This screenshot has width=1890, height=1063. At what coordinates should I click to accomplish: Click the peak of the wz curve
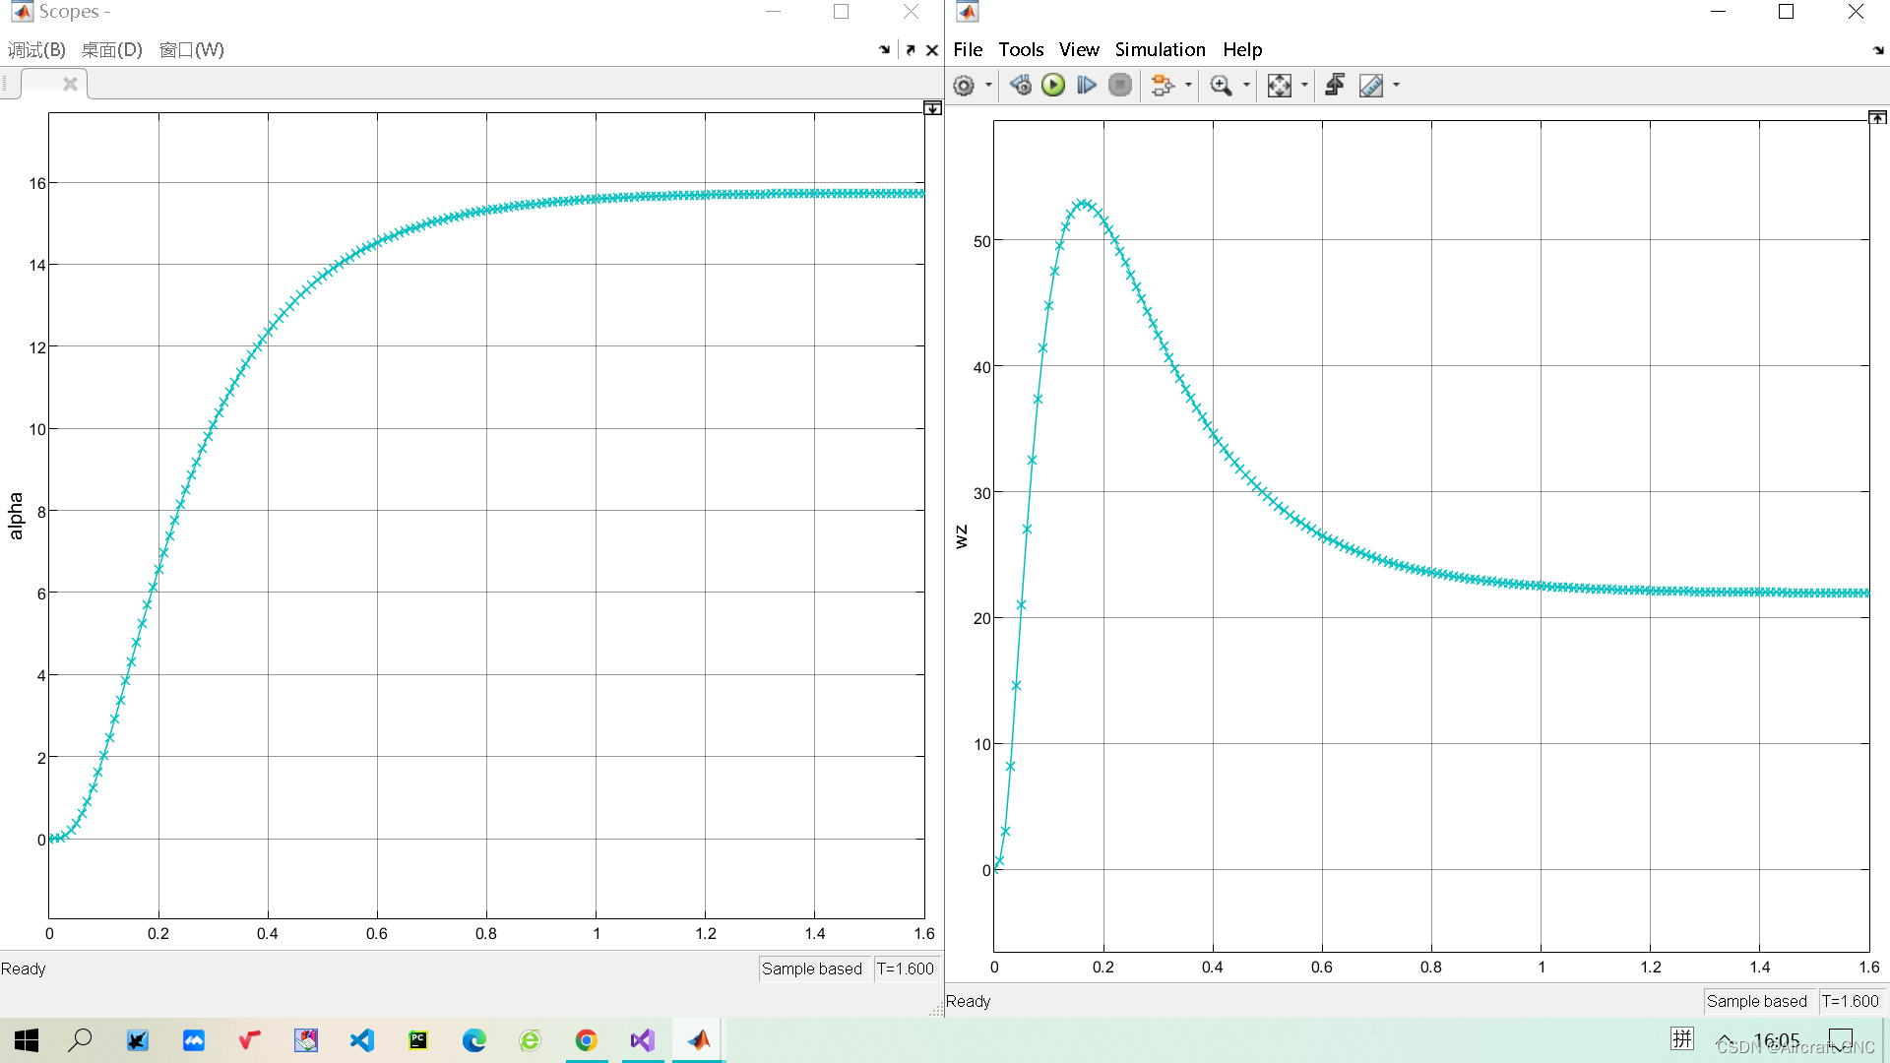coord(1082,203)
